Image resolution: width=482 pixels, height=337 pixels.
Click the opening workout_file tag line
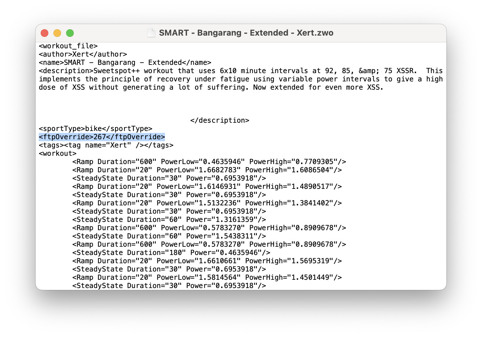point(68,46)
